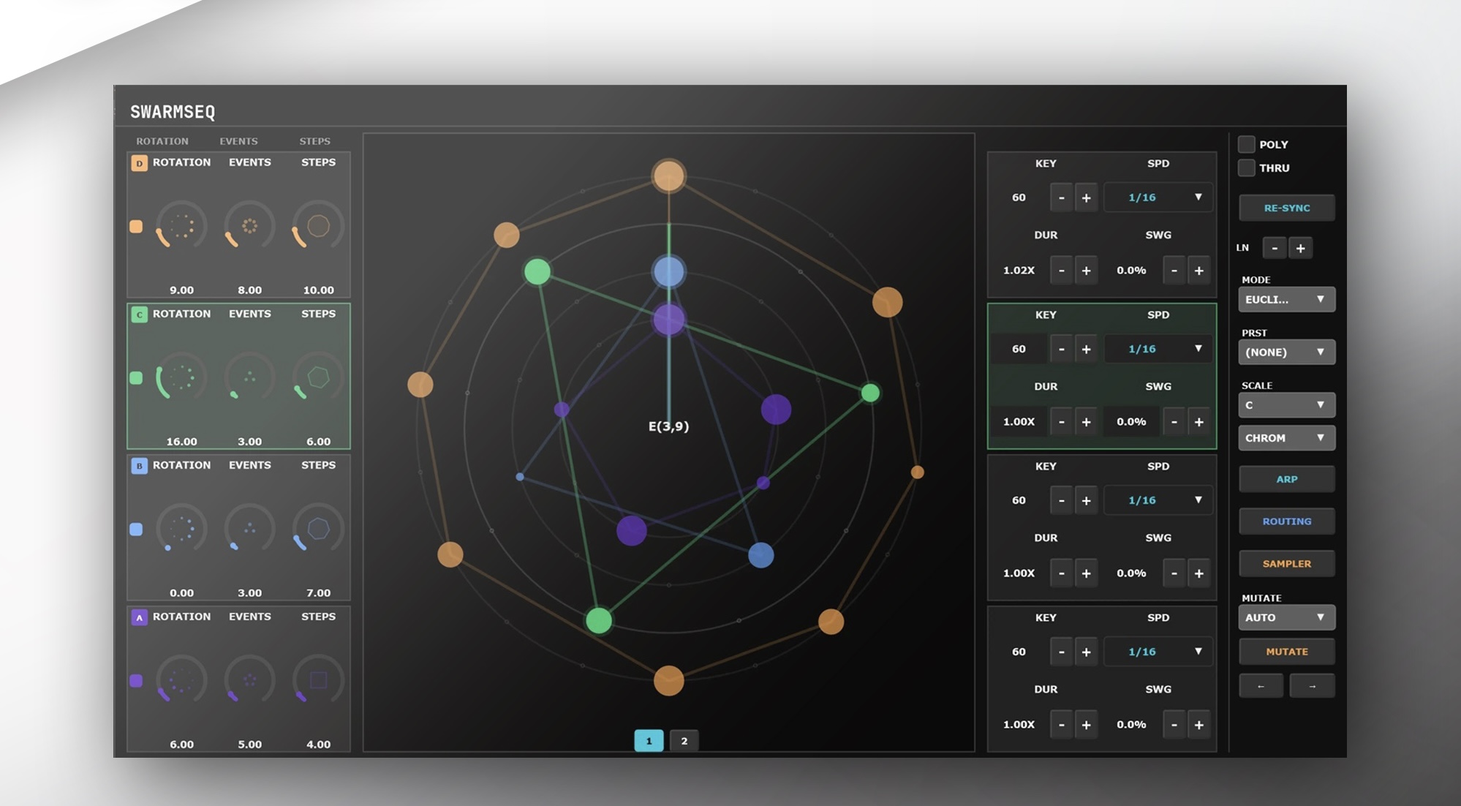
Task: Open the ARP panel
Action: click(x=1286, y=479)
